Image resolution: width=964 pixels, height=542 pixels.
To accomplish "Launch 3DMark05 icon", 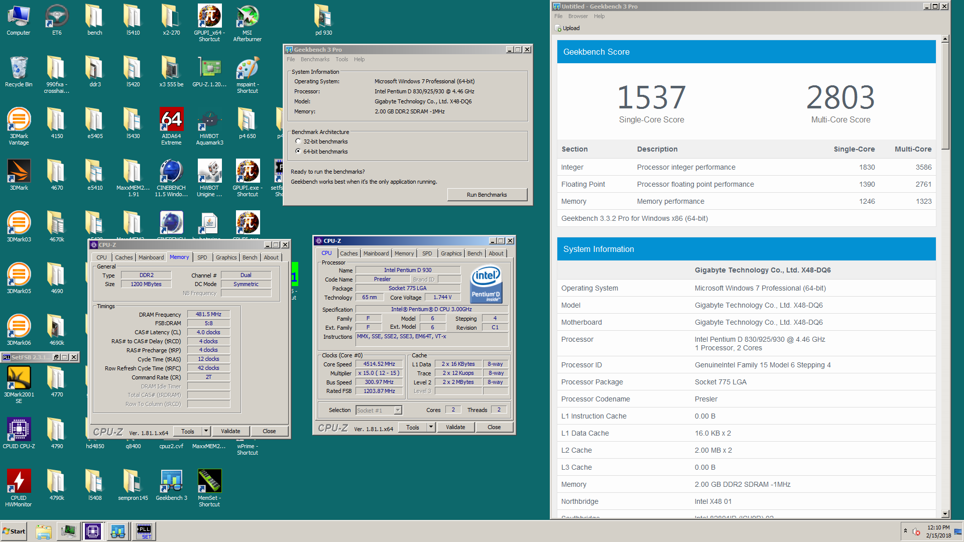I will tap(19, 278).
